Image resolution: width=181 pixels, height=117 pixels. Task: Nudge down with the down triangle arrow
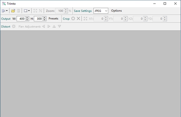pos(59,26)
